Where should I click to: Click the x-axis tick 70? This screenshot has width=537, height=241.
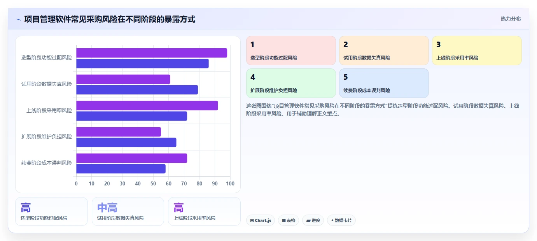(184, 183)
